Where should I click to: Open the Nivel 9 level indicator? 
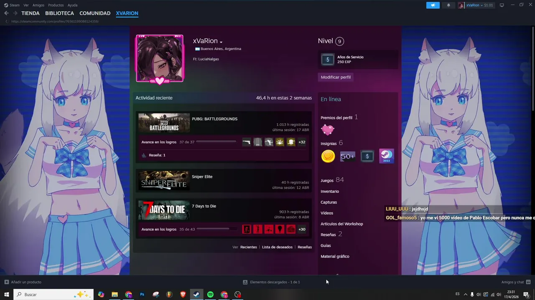[x=331, y=41]
